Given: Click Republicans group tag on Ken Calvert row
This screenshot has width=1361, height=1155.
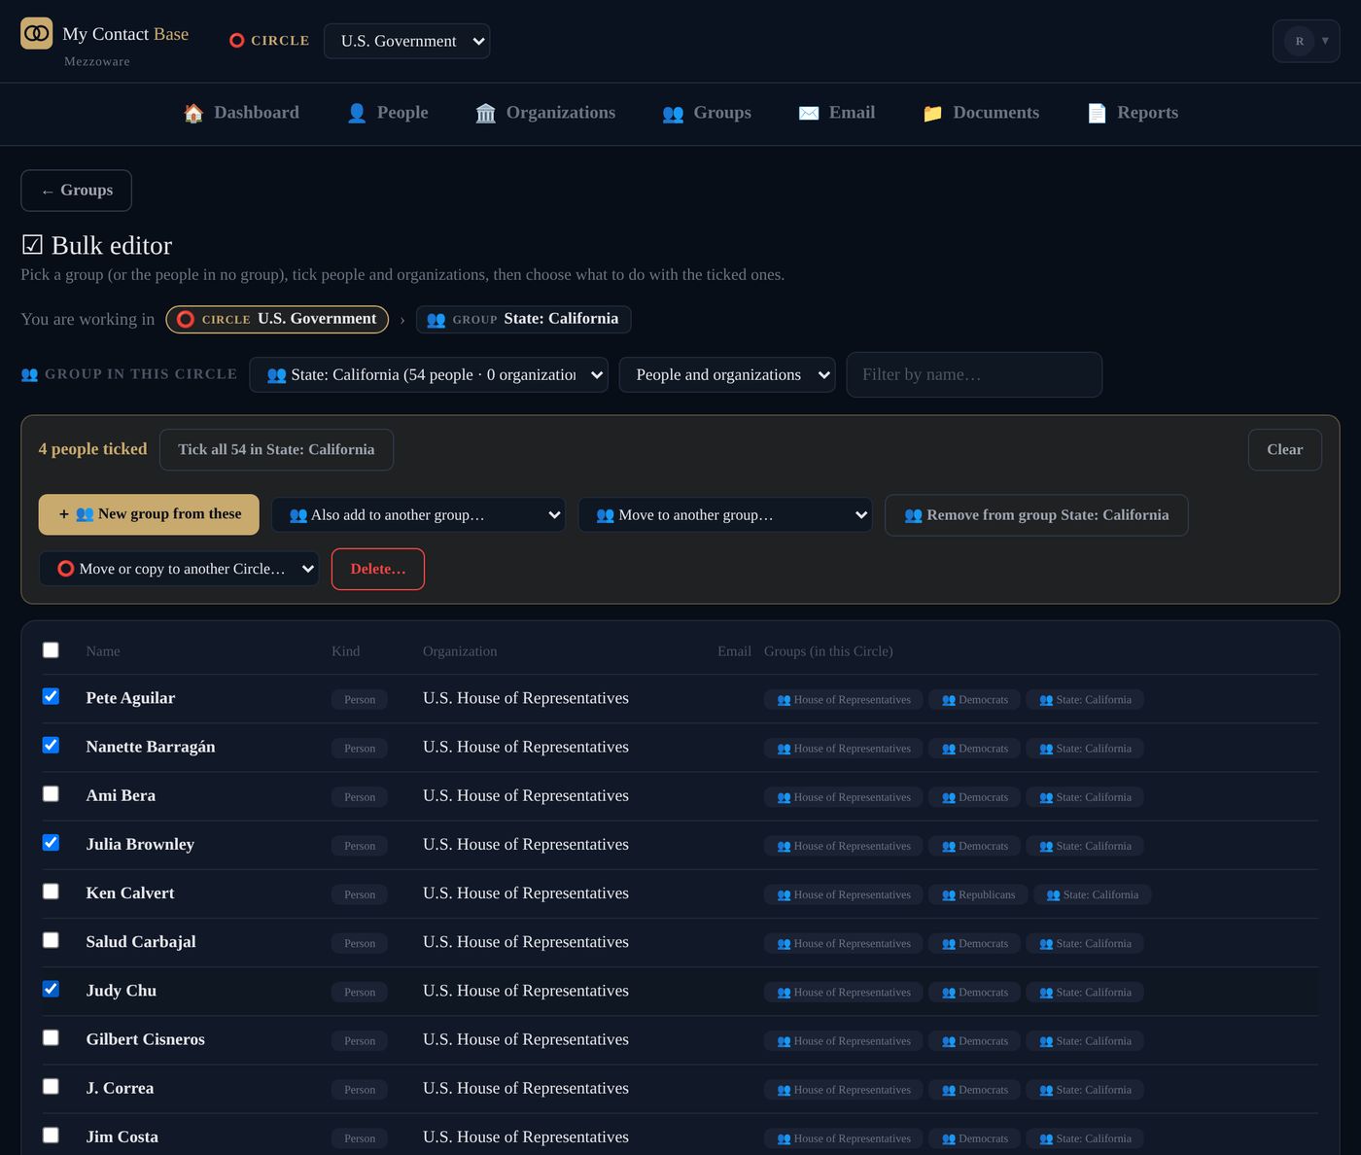Looking at the screenshot, I should click(x=978, y=894).
